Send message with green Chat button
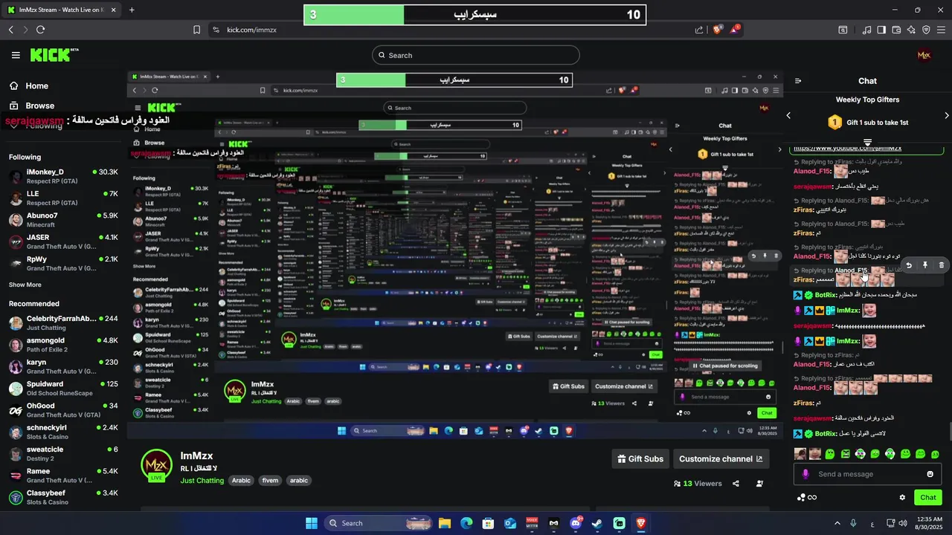Image resolution: width=952 pixels, height=535 pixels. 928,497
